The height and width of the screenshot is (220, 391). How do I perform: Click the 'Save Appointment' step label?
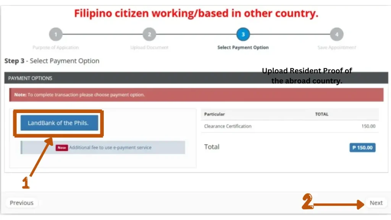click(337, 47)
